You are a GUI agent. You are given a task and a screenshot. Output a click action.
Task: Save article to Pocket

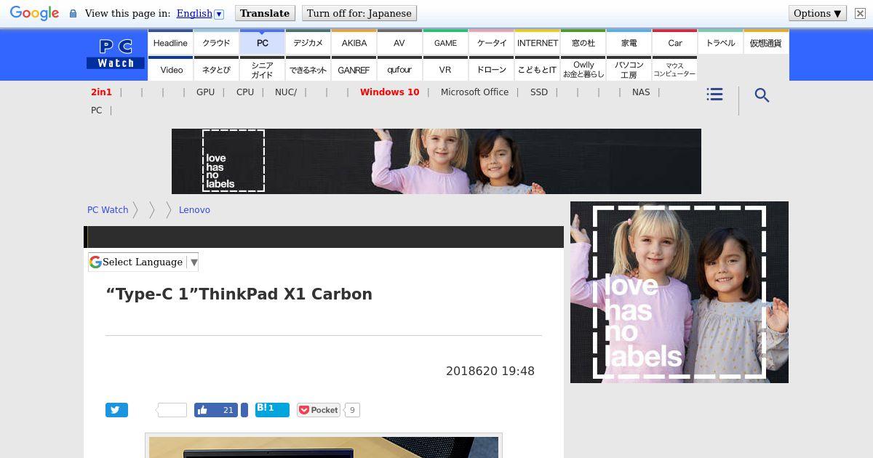(x=319, y=410)
